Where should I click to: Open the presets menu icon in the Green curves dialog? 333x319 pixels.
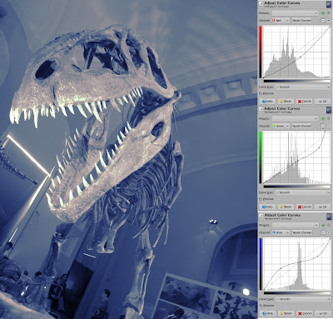[x=328, y=118]
